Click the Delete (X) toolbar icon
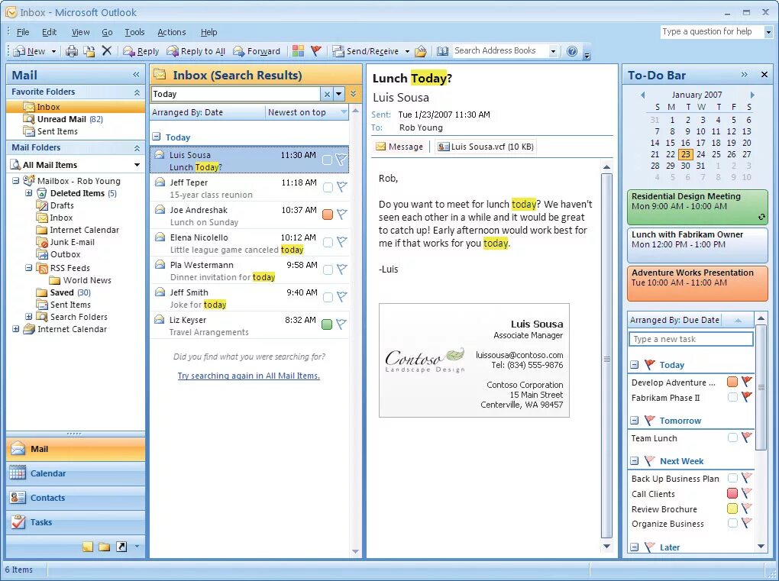This screenshot has height=581, width=779. tap(107, 50)
